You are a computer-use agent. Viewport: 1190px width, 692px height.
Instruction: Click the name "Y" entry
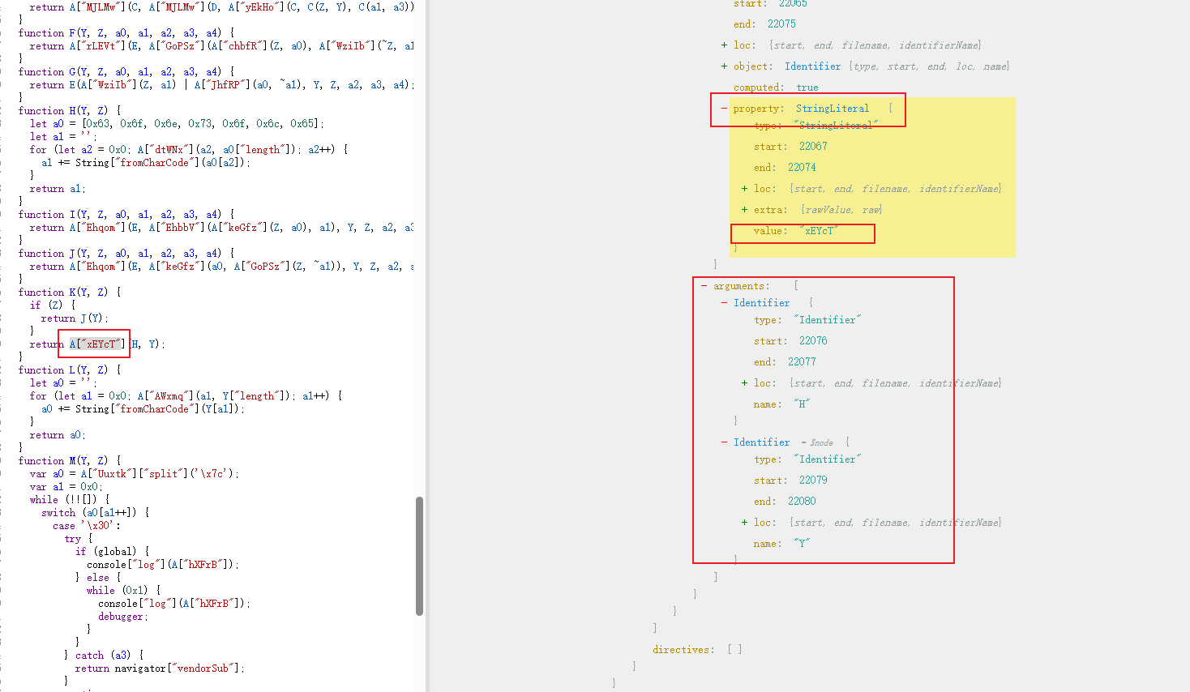(x=781, y=544)
